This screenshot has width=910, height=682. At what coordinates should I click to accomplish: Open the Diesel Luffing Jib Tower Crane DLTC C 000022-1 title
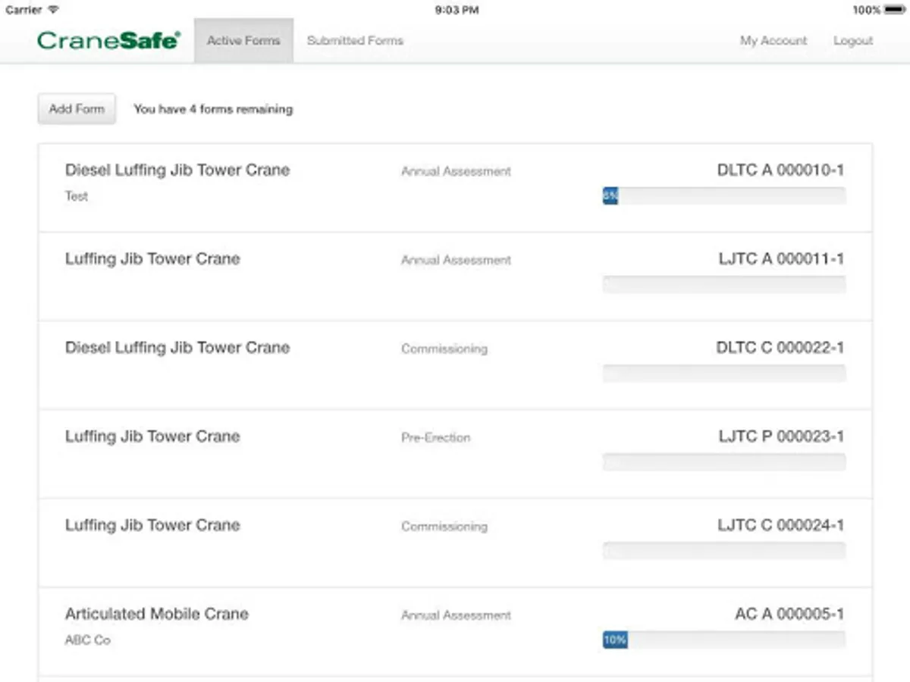[x=177, y=348]
